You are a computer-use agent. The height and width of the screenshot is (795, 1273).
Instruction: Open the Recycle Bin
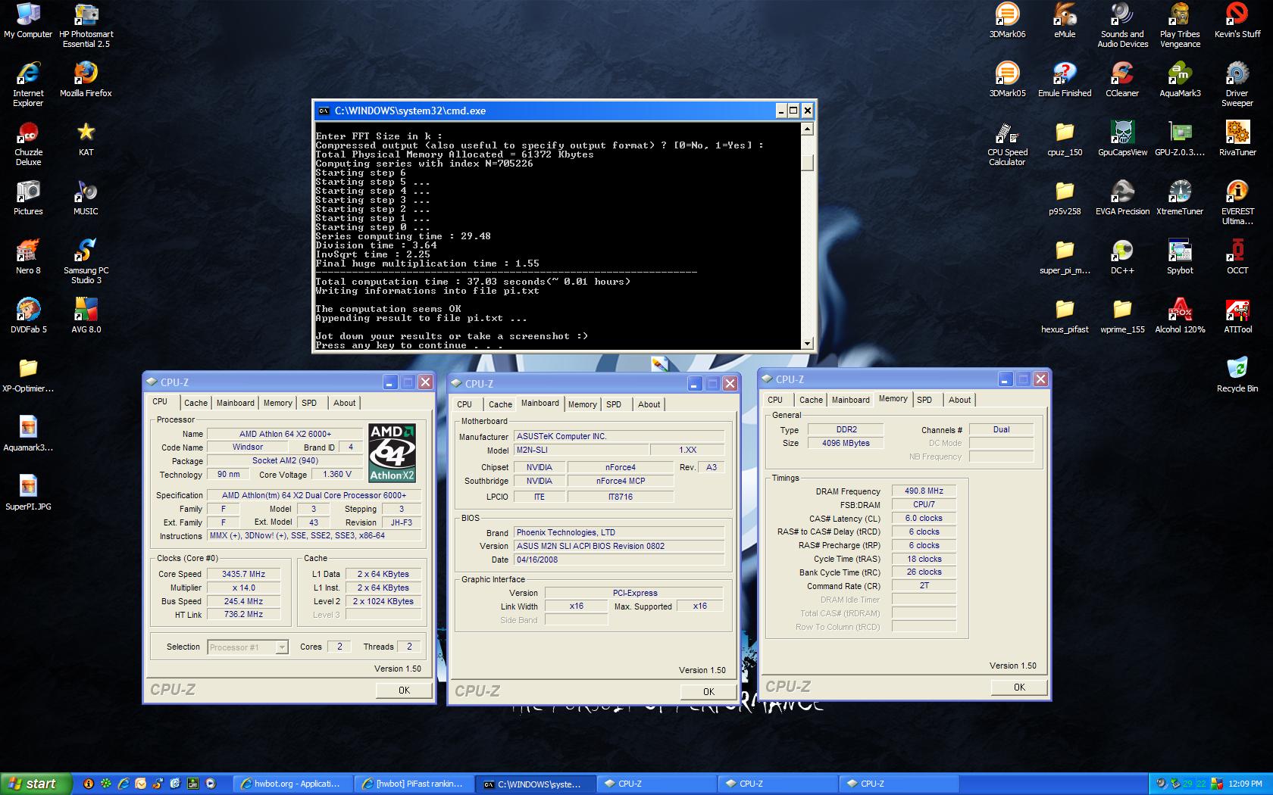coord(1237,375)
